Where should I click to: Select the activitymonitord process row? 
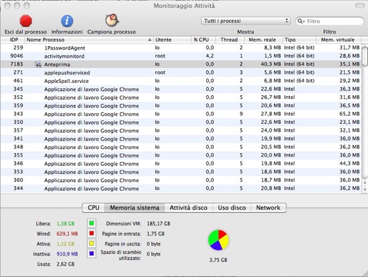(x=181, y=56)
